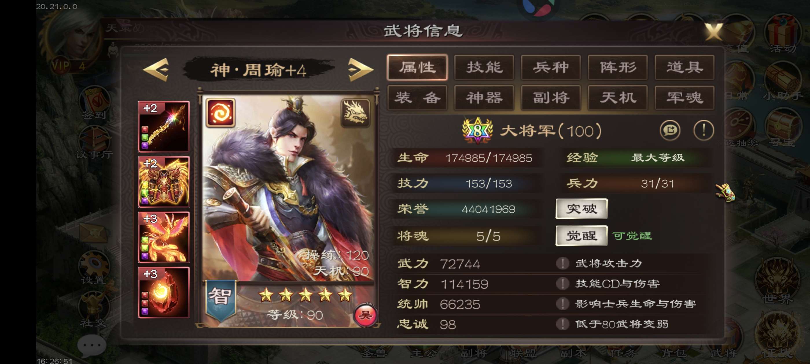Select the +2 armor equipment slot
Image resolution: width=810 pixels, height=364 pixels.
pos(164,181)
